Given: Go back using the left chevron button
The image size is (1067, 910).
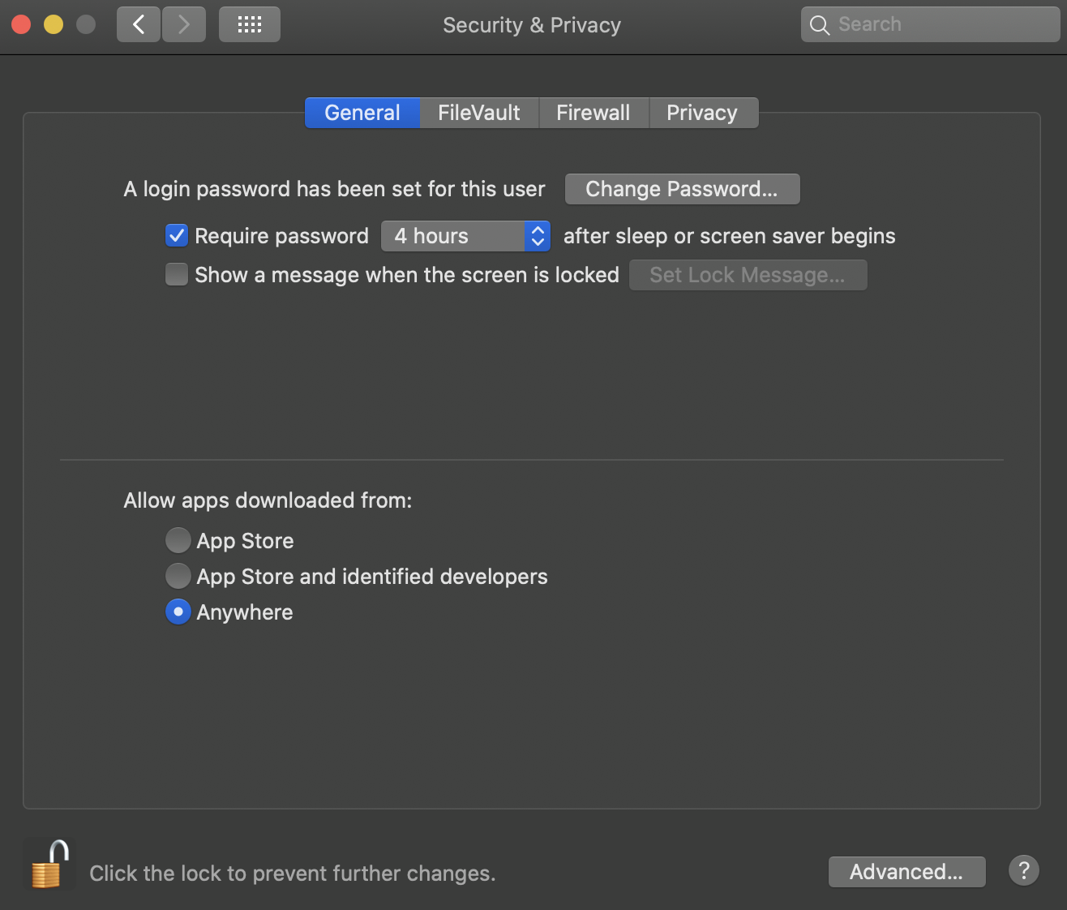Looking at the screenshot, I should pos(139,24).
